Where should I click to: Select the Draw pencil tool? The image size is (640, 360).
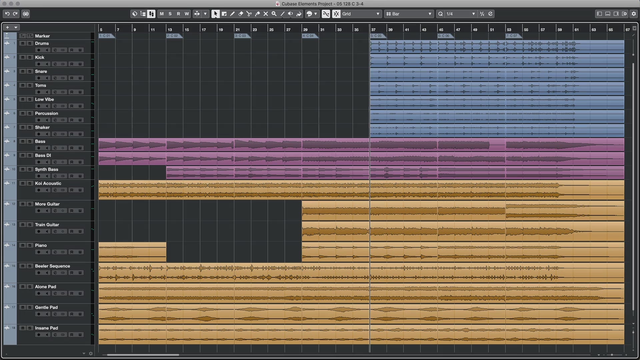(x=232, y=14)
